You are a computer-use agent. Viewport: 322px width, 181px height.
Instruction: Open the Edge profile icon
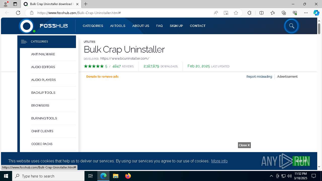point(6,4)
